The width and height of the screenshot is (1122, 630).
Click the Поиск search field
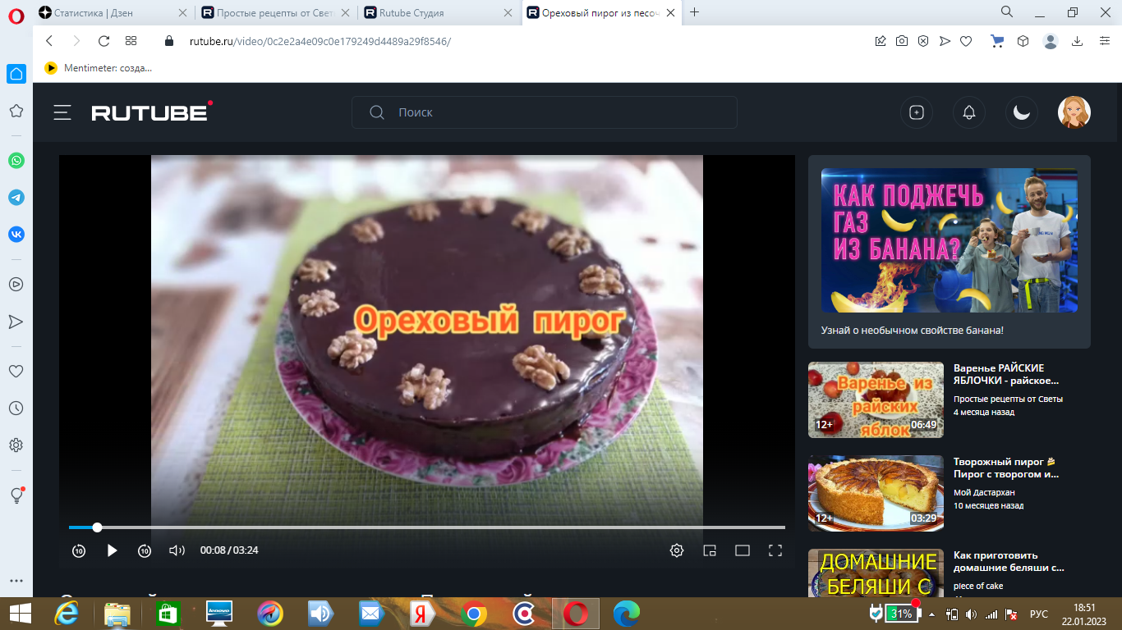pyautogui.click(x=545, y=112)
